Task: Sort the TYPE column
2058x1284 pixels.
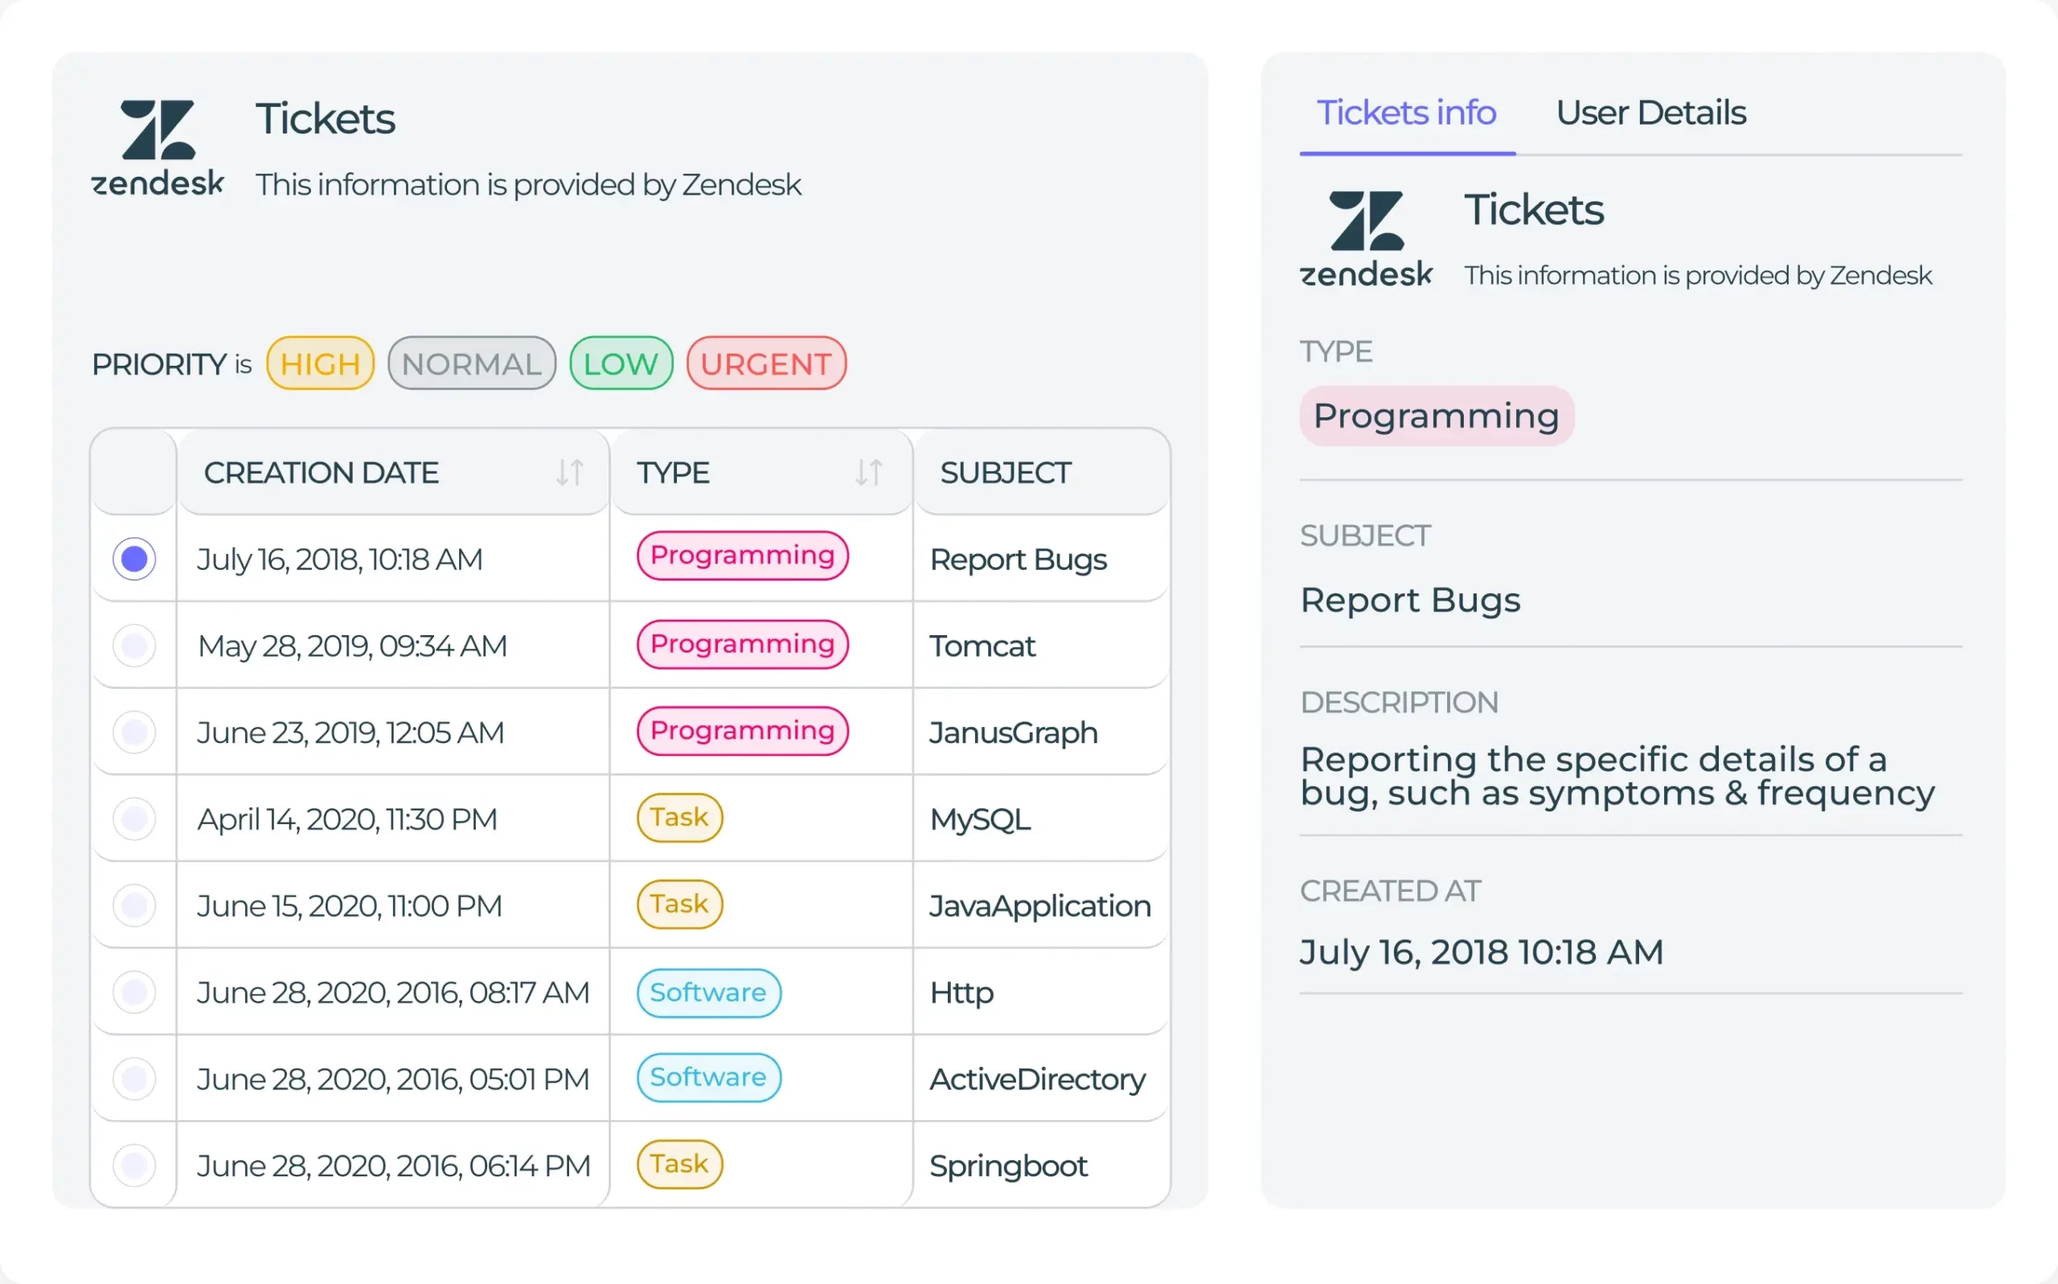Action: [869, 472]
